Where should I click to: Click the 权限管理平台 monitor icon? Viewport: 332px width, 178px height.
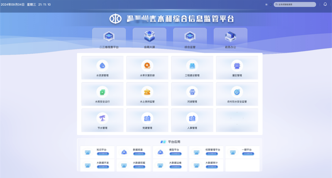coord(196,152)
